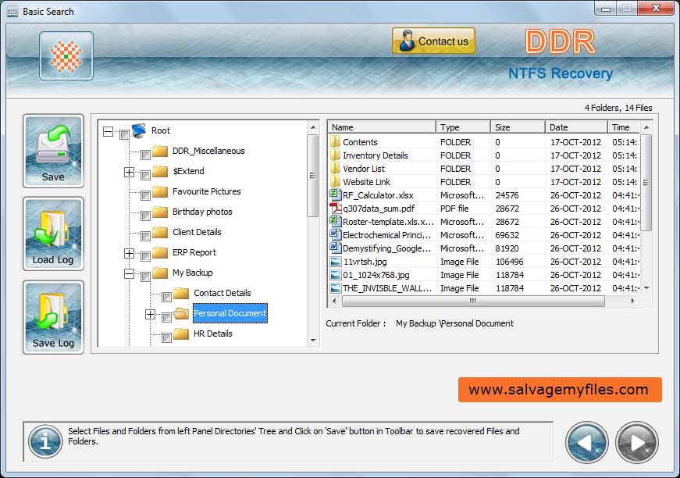Check the My Backup checkbox
The width and height of the screenshot is (680, 478).
tap(145, 276)
